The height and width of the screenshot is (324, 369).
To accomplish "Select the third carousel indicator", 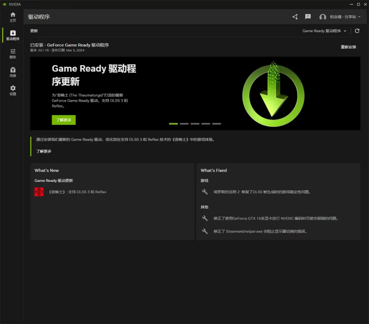I will [195, 124].
